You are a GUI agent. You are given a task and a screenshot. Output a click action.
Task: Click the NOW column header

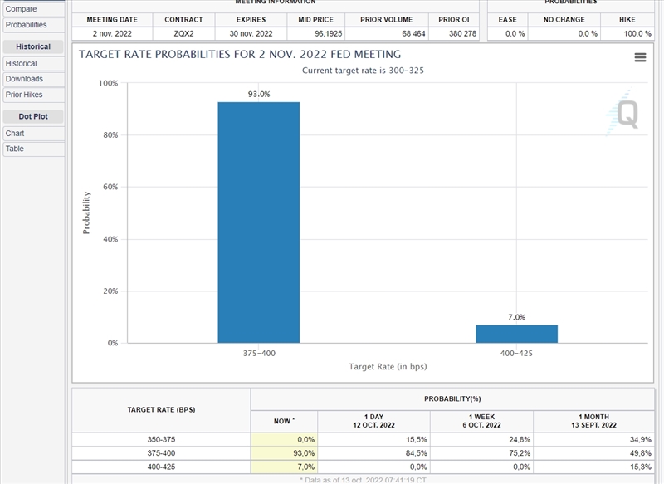[284, 422]
